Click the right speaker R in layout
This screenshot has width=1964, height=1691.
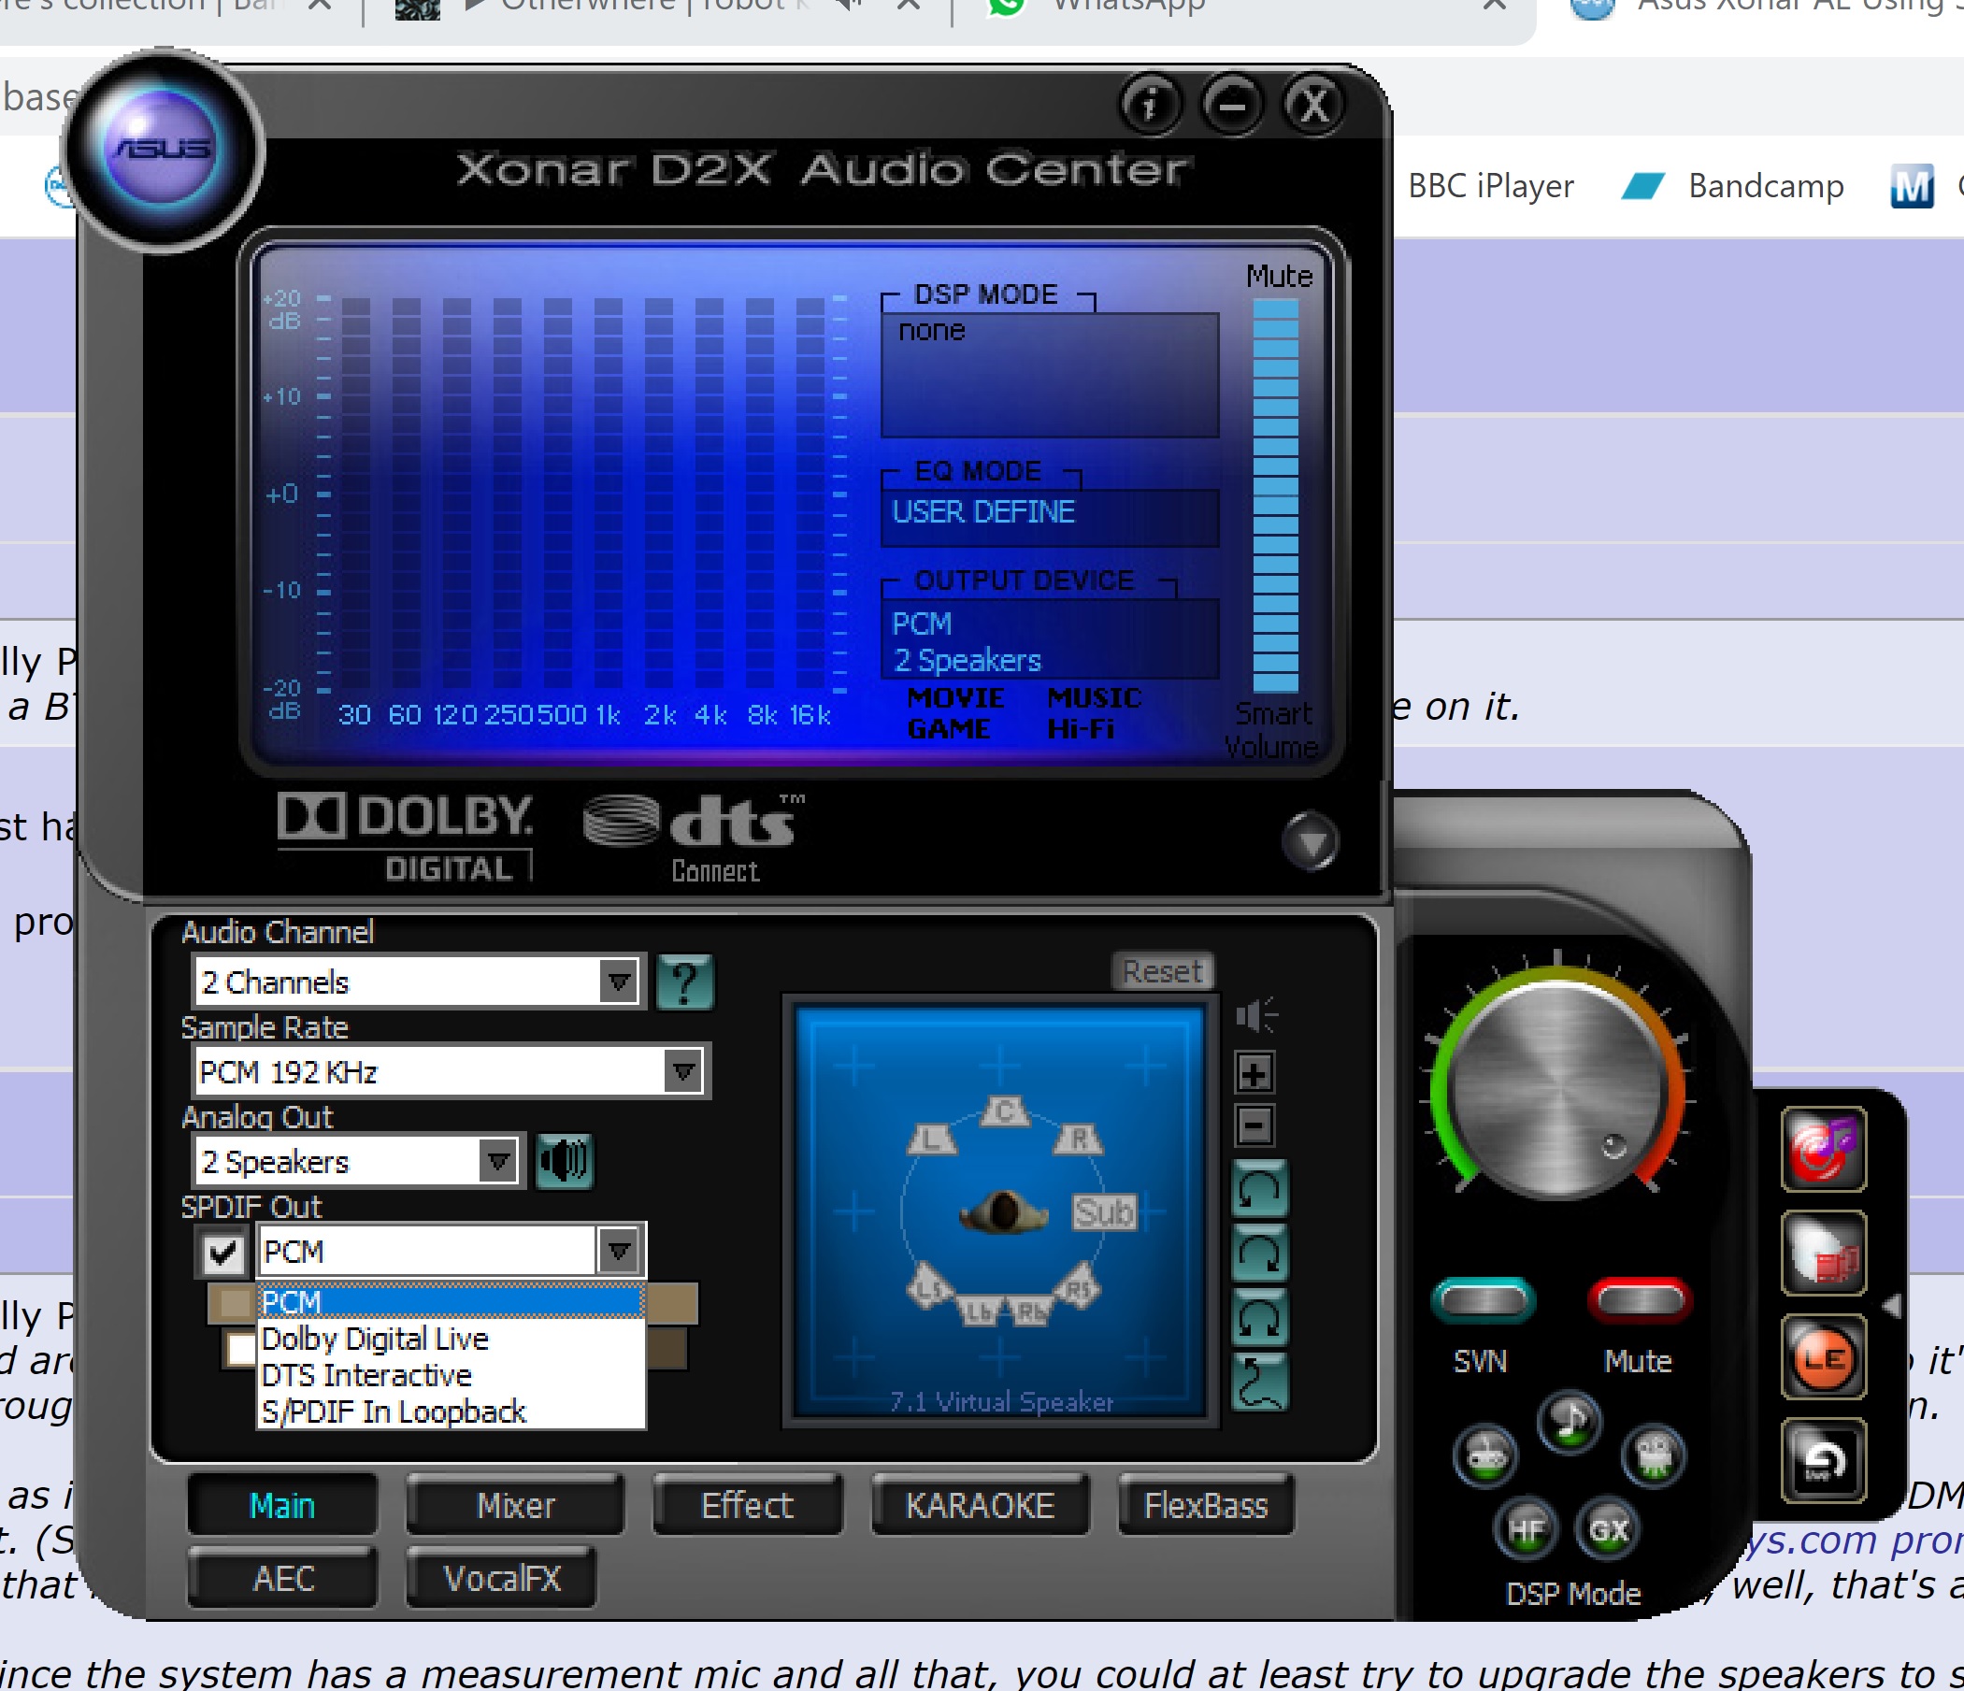[x=1079, y=1139]
